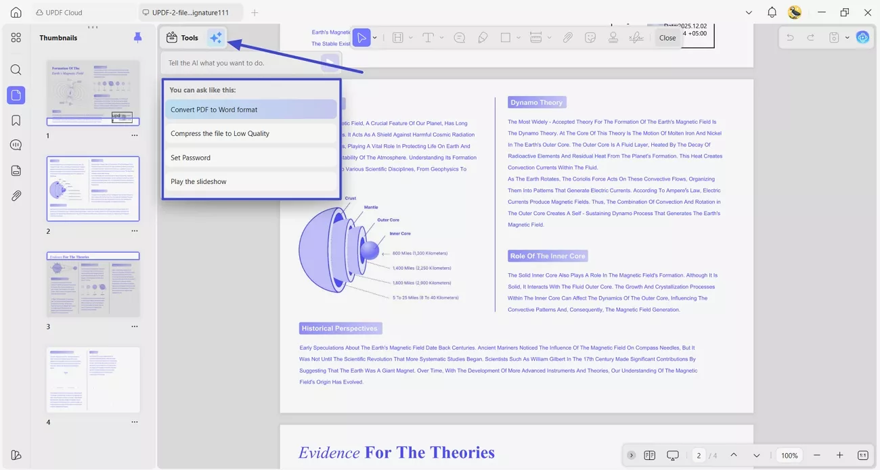This screenshot has height=470, width=880.
Task: Toggle the reading mode book icon
Action: point(650,455)
